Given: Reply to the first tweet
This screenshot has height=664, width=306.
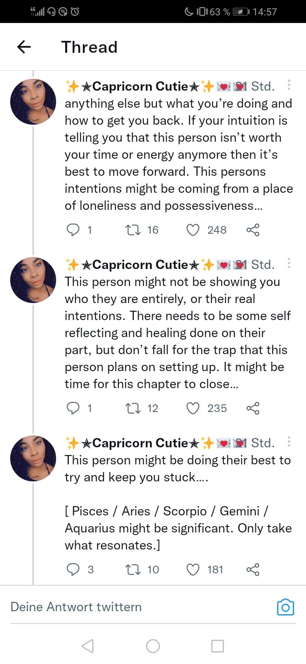Looking at the screenshot, I should [74, 230].
